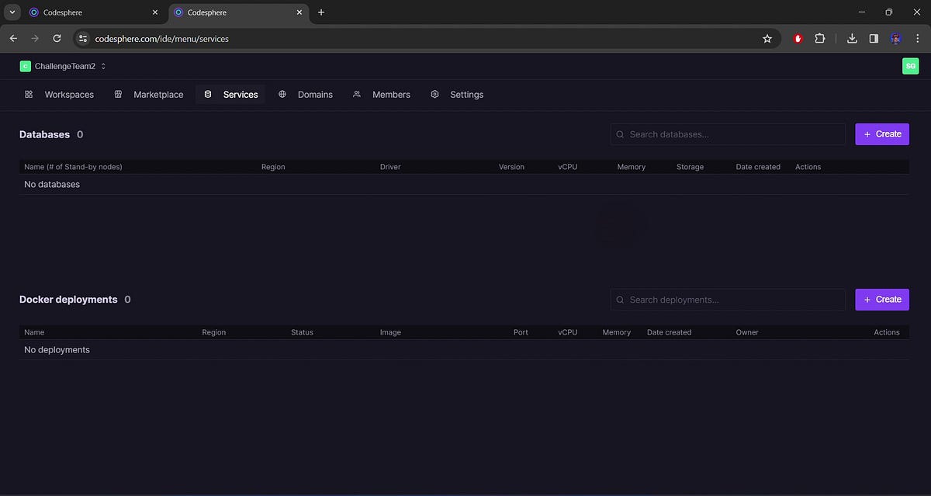Image resolution: width=931 pixels, height=496 pixels.
Task: Click the Marketplace store icon
Action: pyautogui.click(x=118, y=94)
